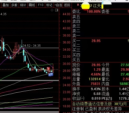The height and width of the screenshot is (113, 129).
Task: Click the 净资 value 6.68
Action: pyautogui.click(x=97, y=94)
